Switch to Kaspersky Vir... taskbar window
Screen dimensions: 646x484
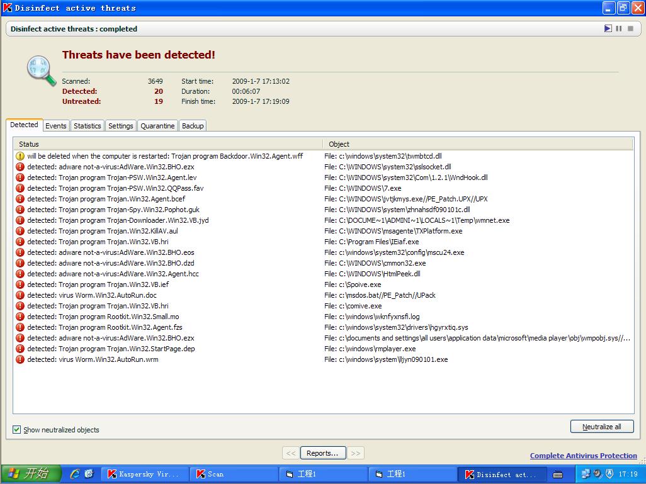145,474
